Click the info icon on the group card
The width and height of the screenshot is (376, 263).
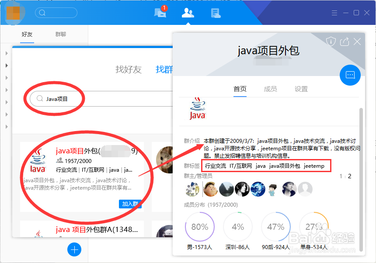coord(331,41)
